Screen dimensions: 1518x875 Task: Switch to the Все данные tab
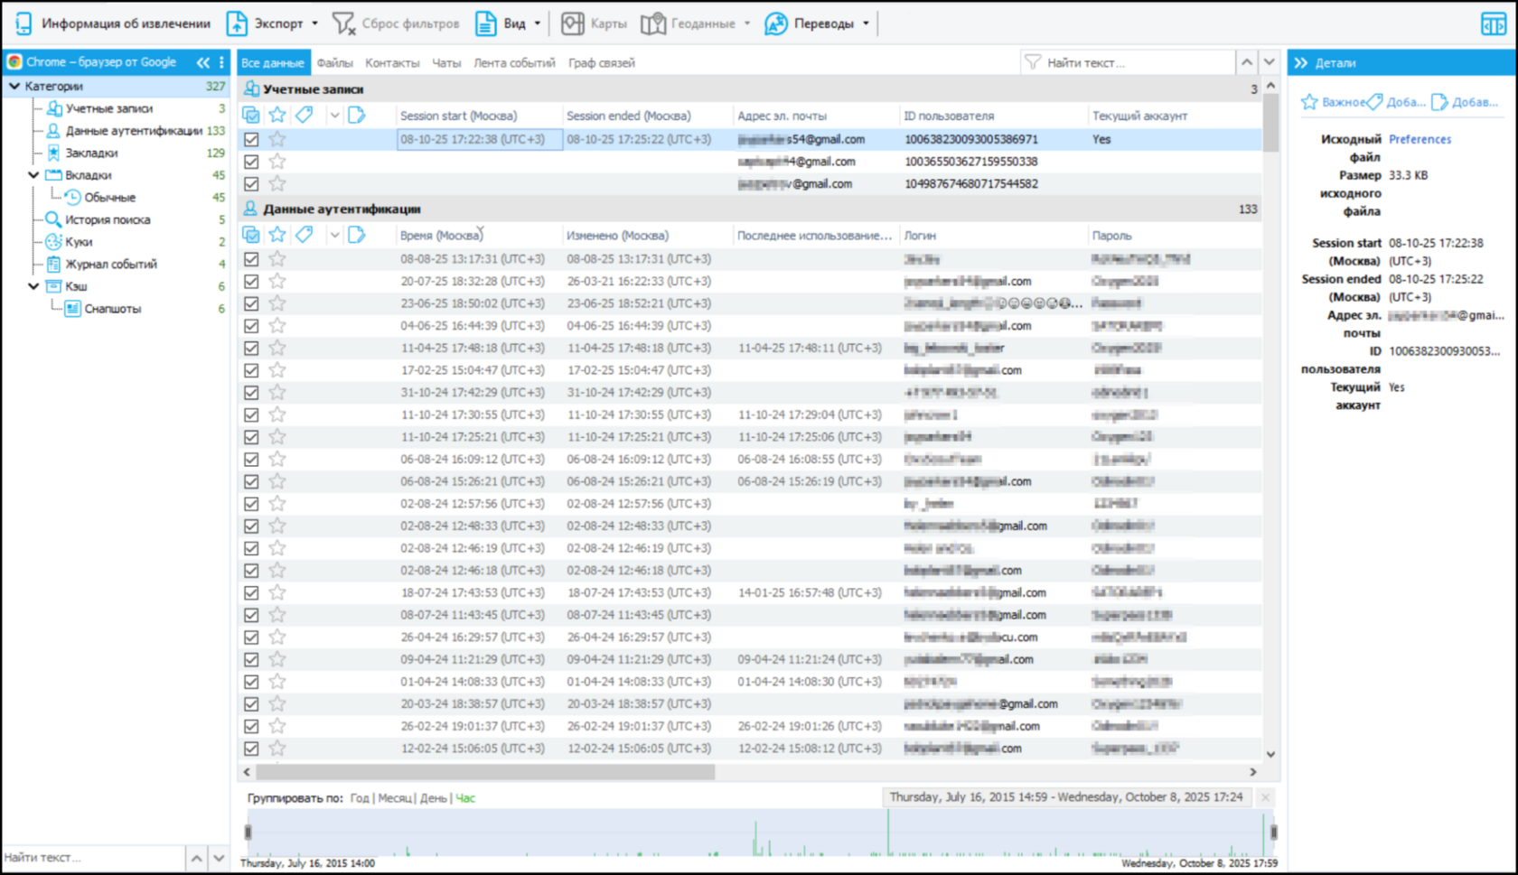point(273,62)
